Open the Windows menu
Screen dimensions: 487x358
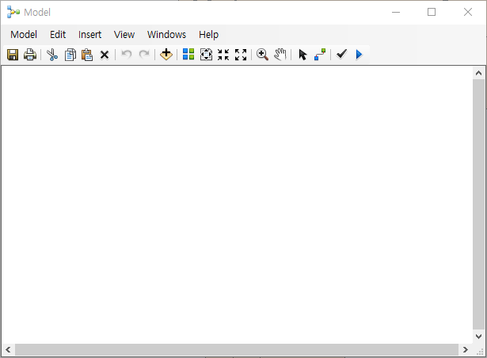coord(167,35)
